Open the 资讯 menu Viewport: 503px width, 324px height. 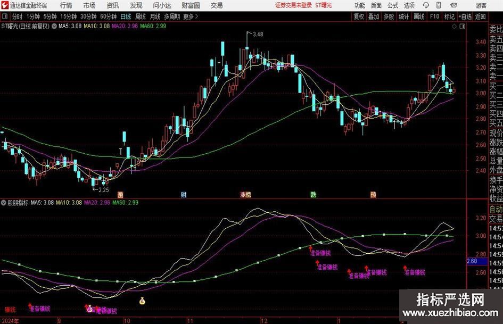(x=113, y=5)
